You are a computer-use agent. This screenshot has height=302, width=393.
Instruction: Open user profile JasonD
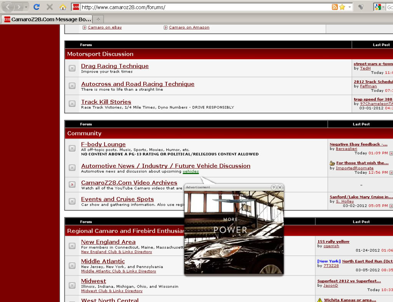pyautogui.click(x=331, y=285)
